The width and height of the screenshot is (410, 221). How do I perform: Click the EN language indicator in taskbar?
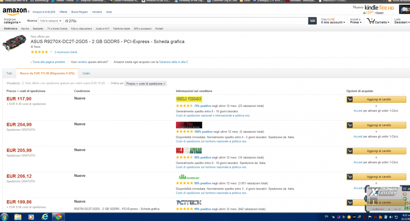pyautogui.click(x=326, y=217)
